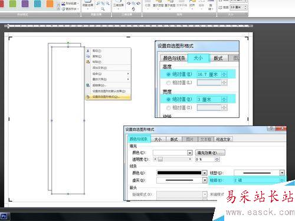
Task: Open the align ribbon button
Action: (192, 4)
